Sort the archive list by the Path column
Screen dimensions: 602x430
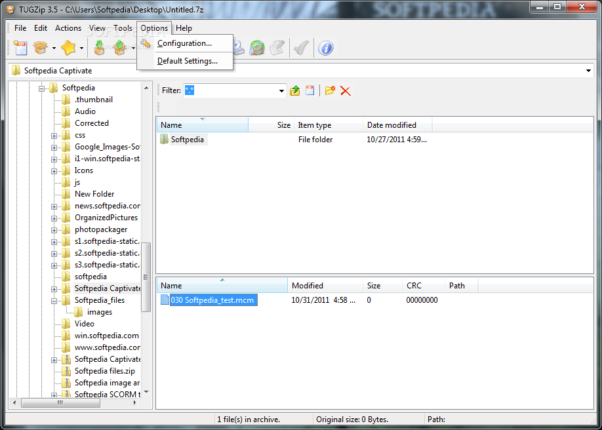[x=461, y=286]
